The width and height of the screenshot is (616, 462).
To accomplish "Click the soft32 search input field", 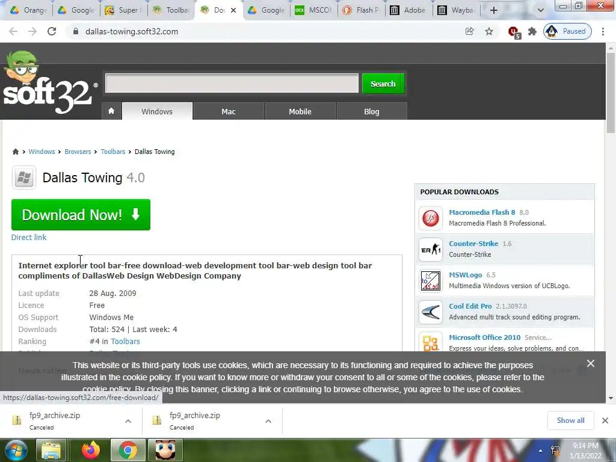I will point(232,83).
